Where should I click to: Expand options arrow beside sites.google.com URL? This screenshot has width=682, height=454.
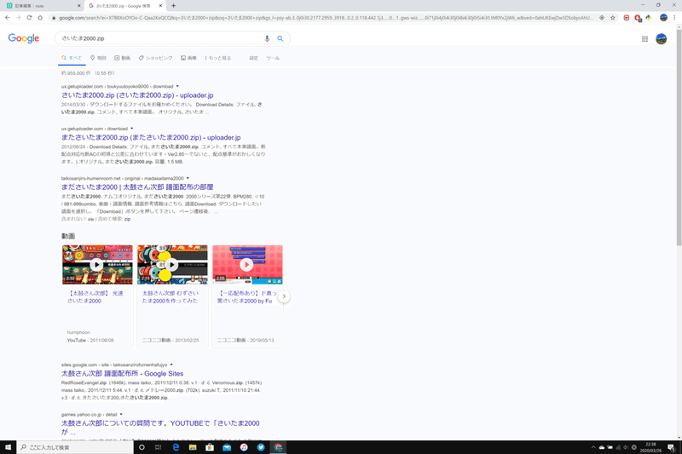point(171,365)
